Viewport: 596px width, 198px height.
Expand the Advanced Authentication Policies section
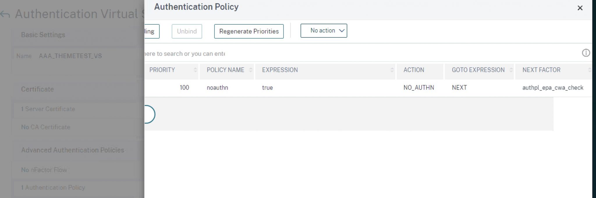(73, 150)
